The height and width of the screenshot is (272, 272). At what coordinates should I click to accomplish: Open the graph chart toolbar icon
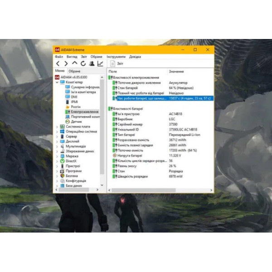(100, 63)
